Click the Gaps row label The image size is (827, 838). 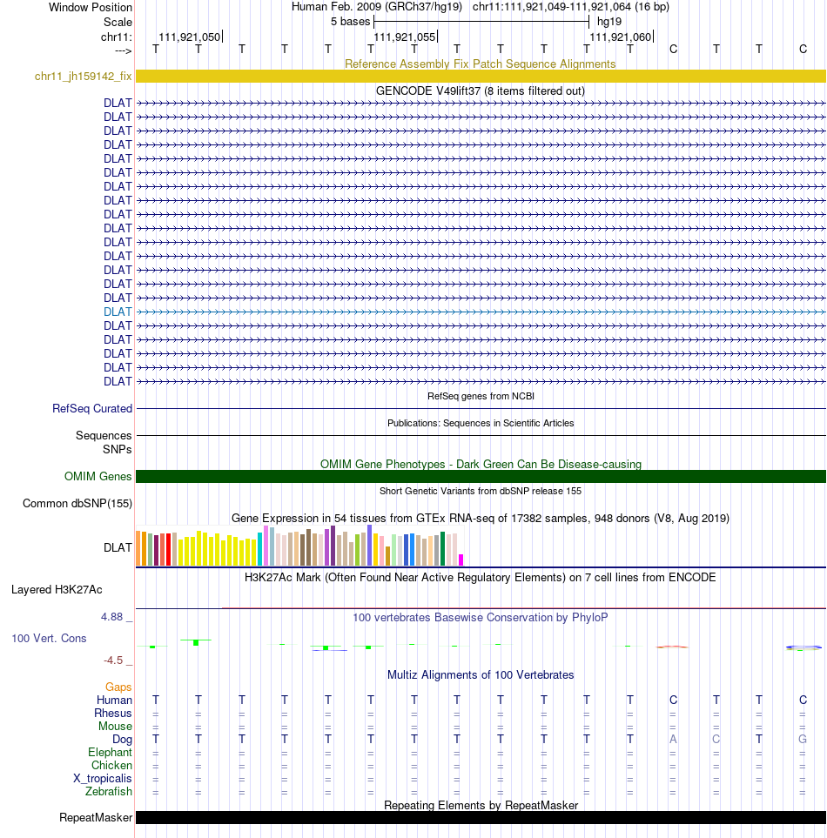(118, 687)
